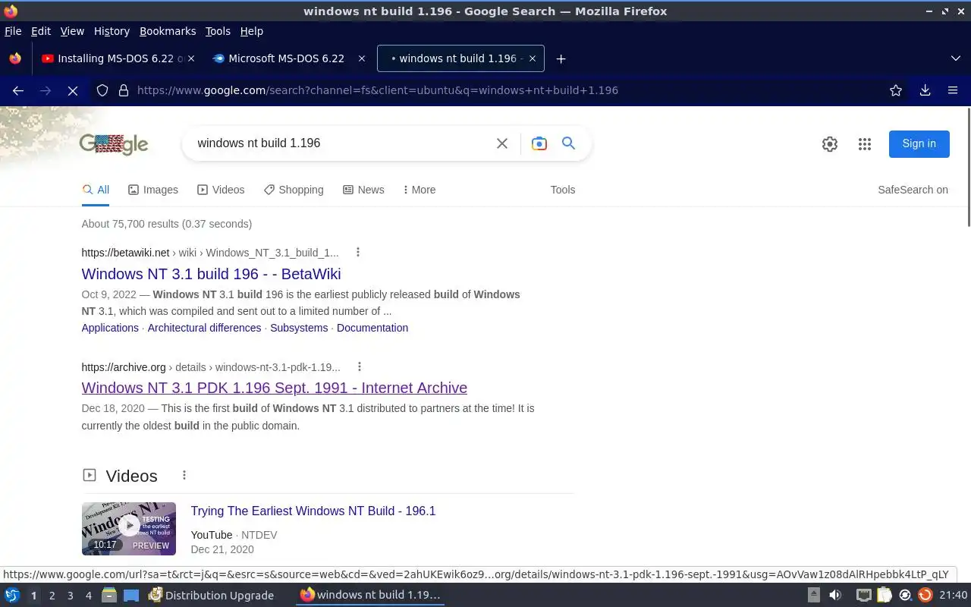971x607 pixels.
Task: Open a new tab with plus button
Action: tap(561, 58)
